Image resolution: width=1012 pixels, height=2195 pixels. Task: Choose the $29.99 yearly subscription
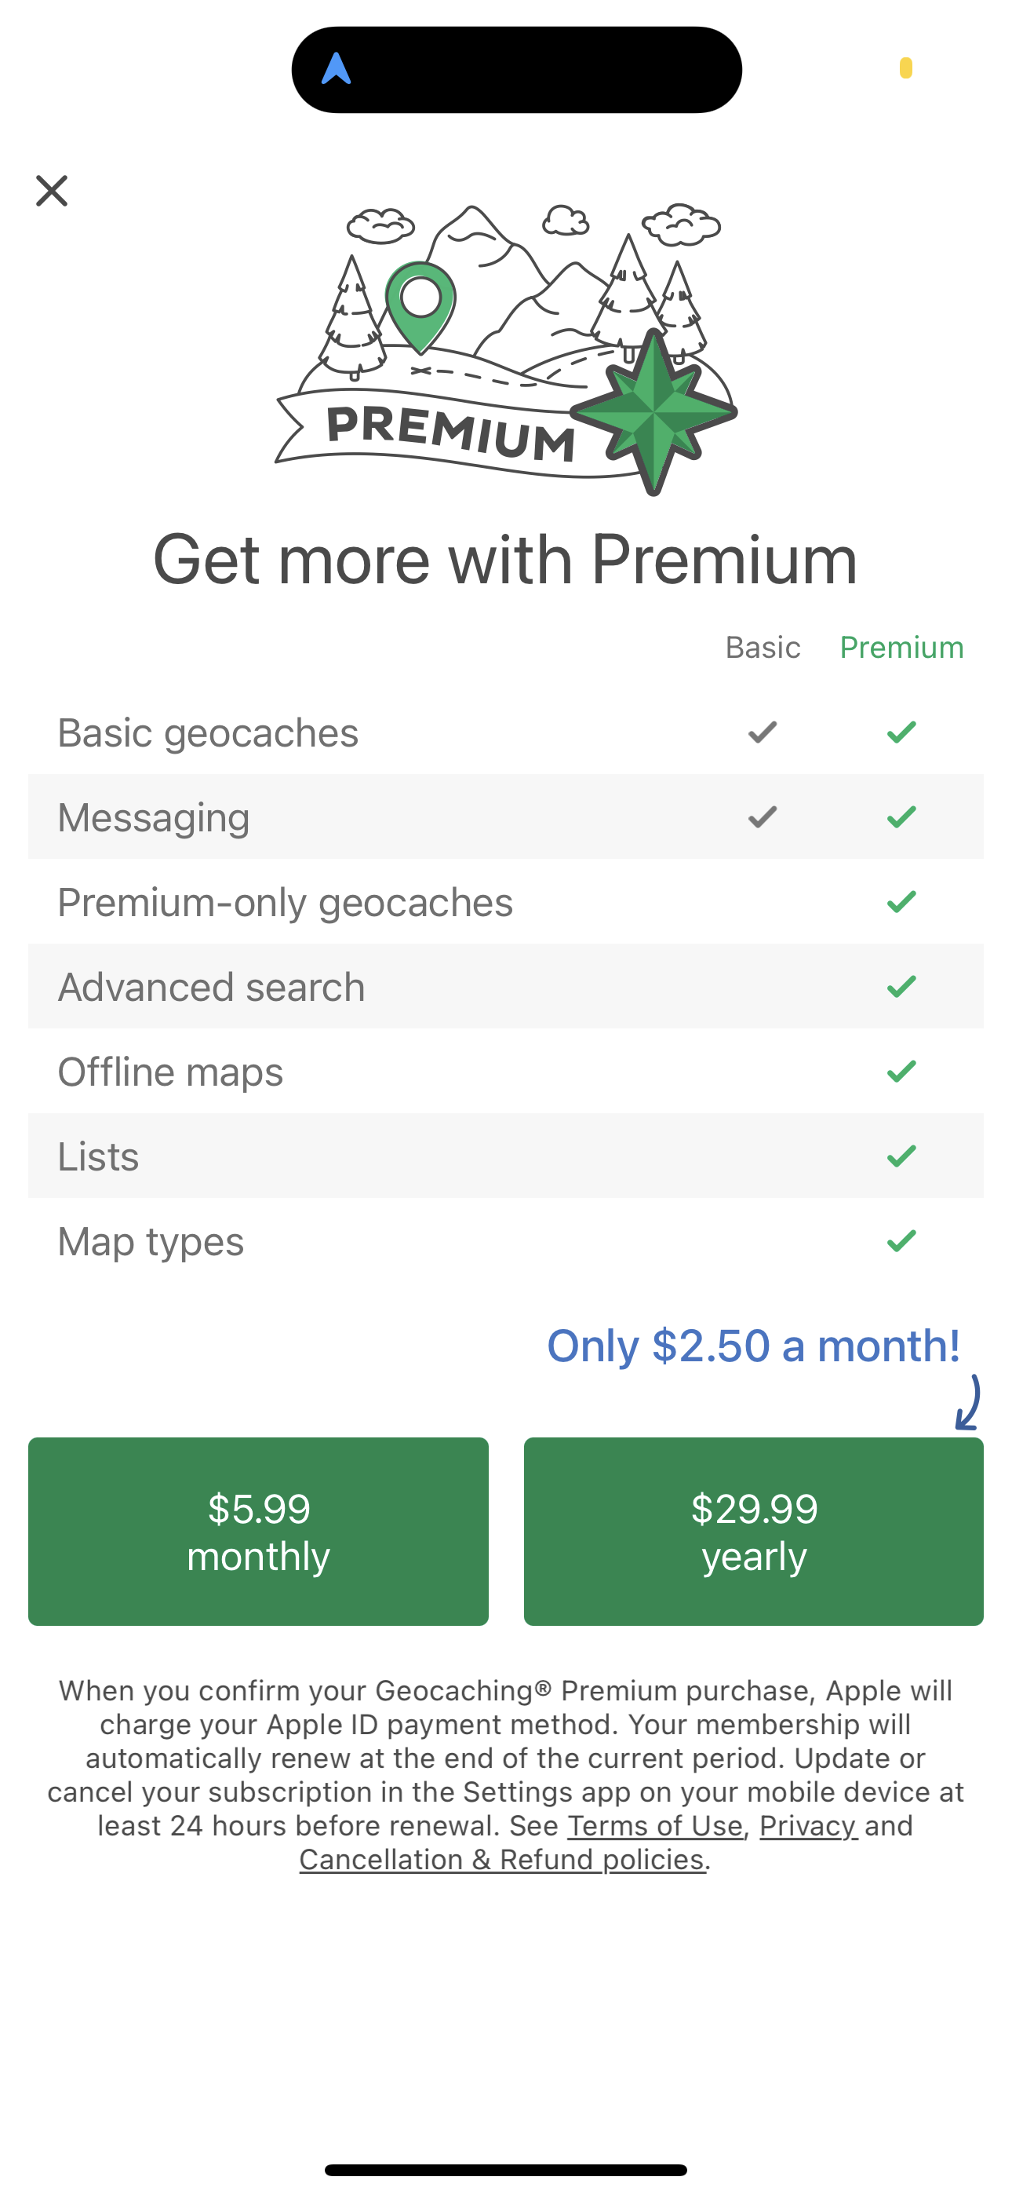pos(754,1531)
